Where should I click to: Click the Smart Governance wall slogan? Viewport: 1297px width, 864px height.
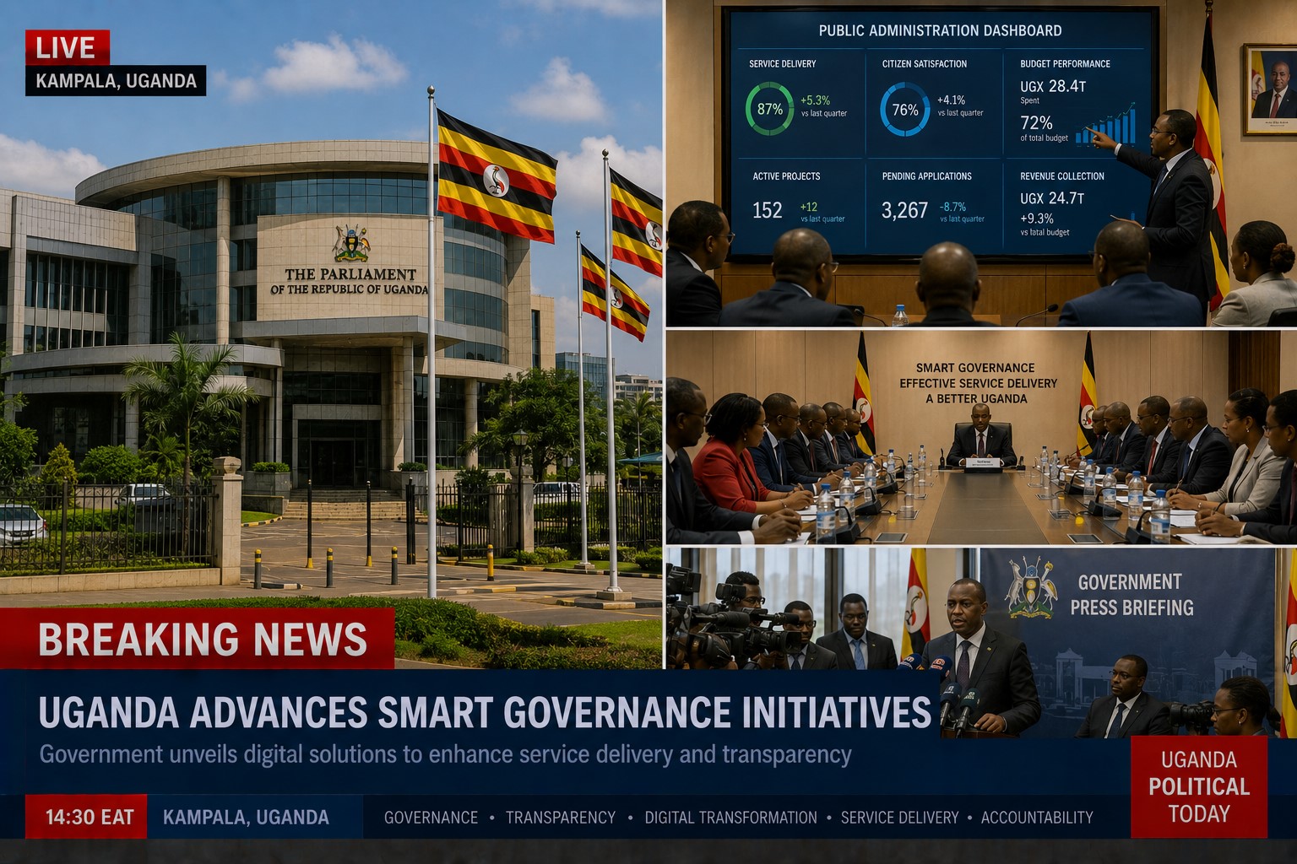click(977, 383)
